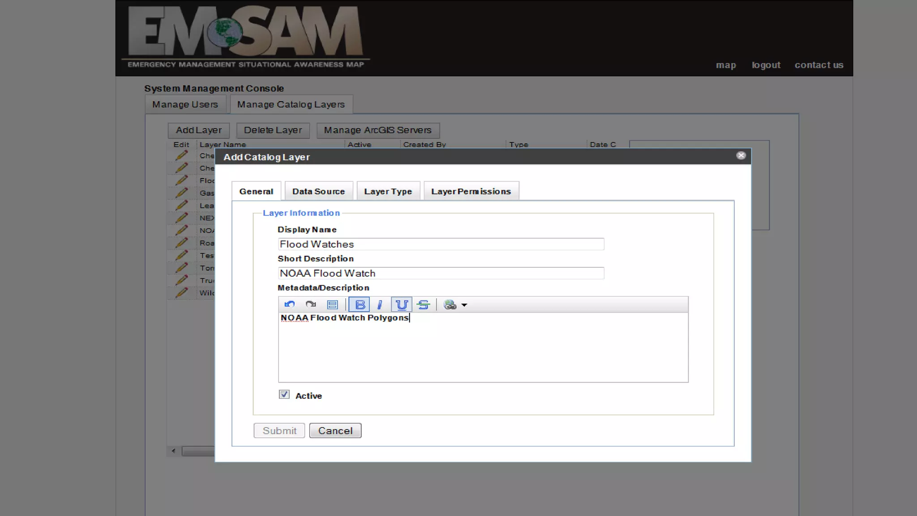
Task: Uncheck the Active checkbox
Action: (x=284, y=395)
